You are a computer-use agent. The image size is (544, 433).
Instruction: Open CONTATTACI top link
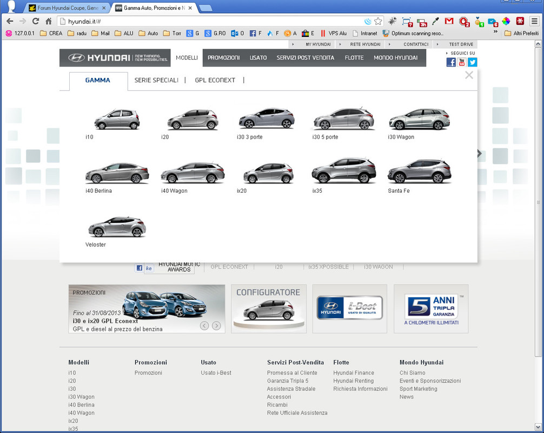(416, 44)
